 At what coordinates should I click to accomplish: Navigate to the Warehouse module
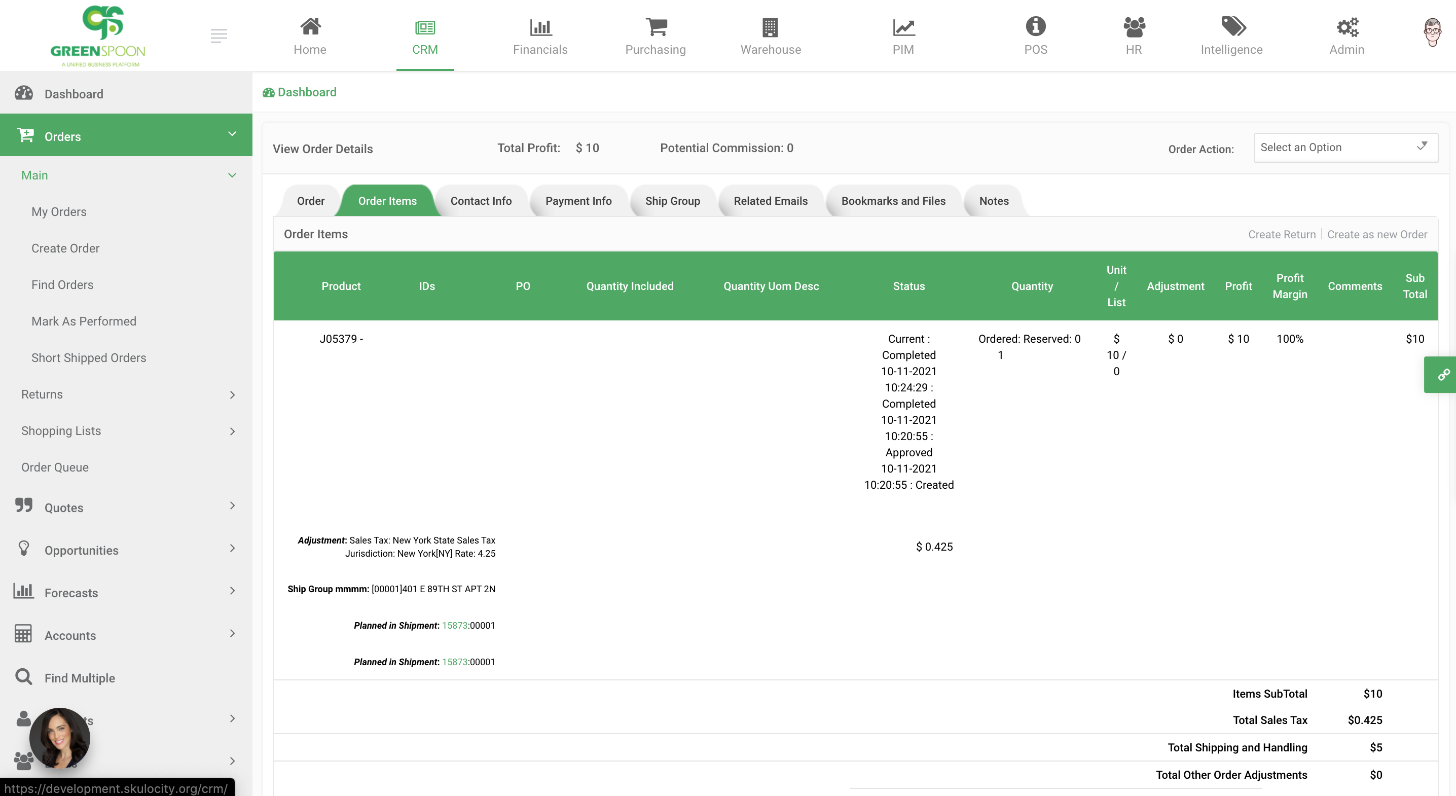(x=771, y=36)
